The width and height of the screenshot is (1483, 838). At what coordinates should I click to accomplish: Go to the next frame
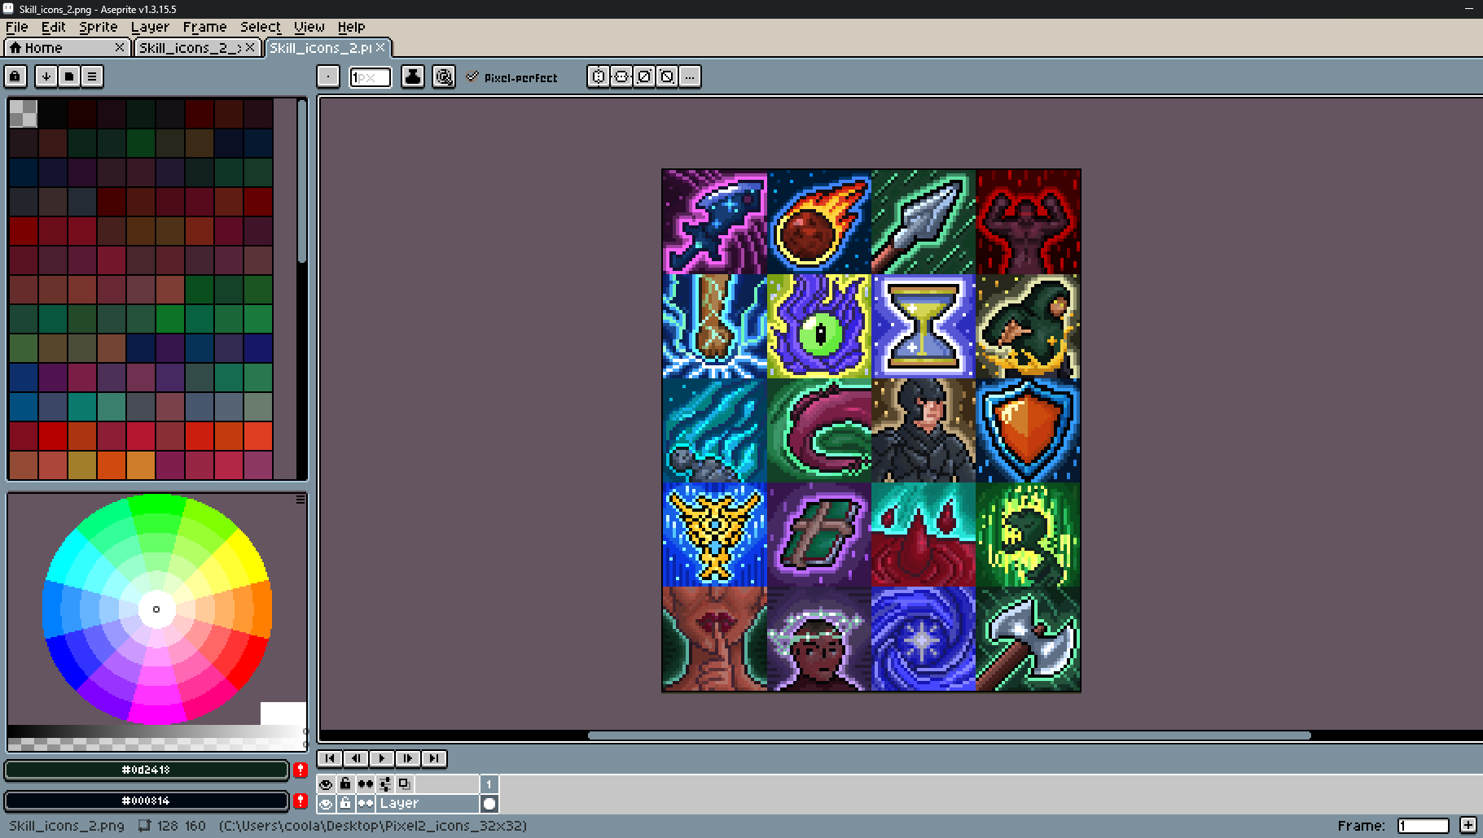click(408, 758)
